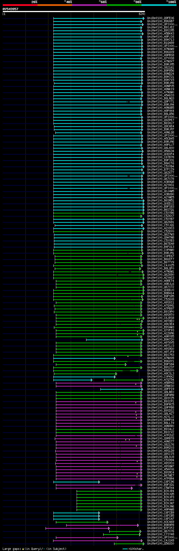Open hit UniRef100_B9GGB7
Viewport: 179px width, 551px height.
[x=161, y=21]
